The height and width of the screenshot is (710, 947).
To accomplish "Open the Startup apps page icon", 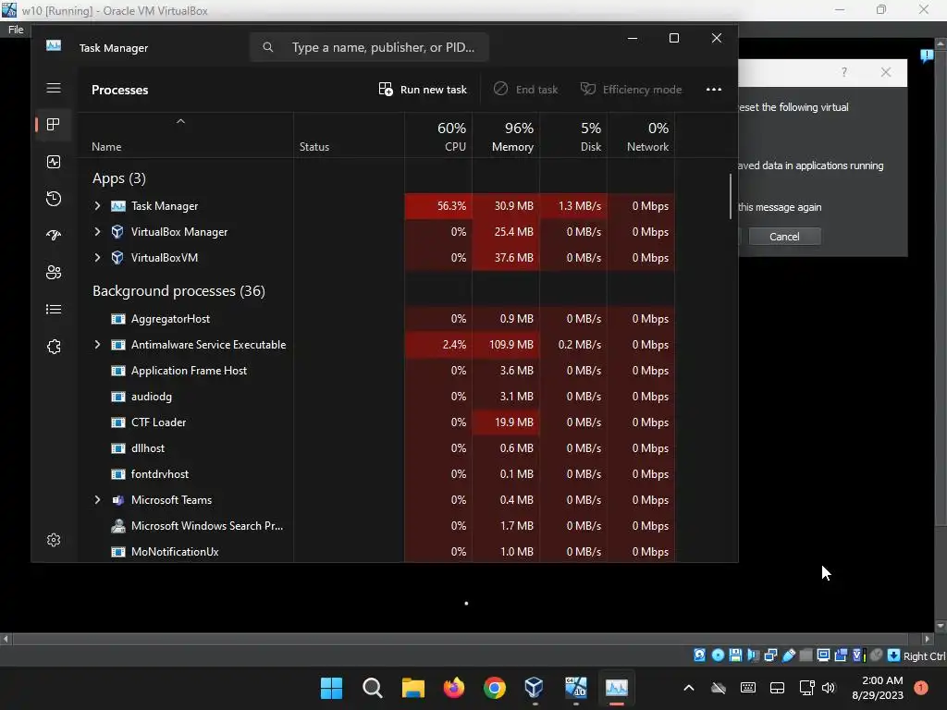I will coord(54,236).
